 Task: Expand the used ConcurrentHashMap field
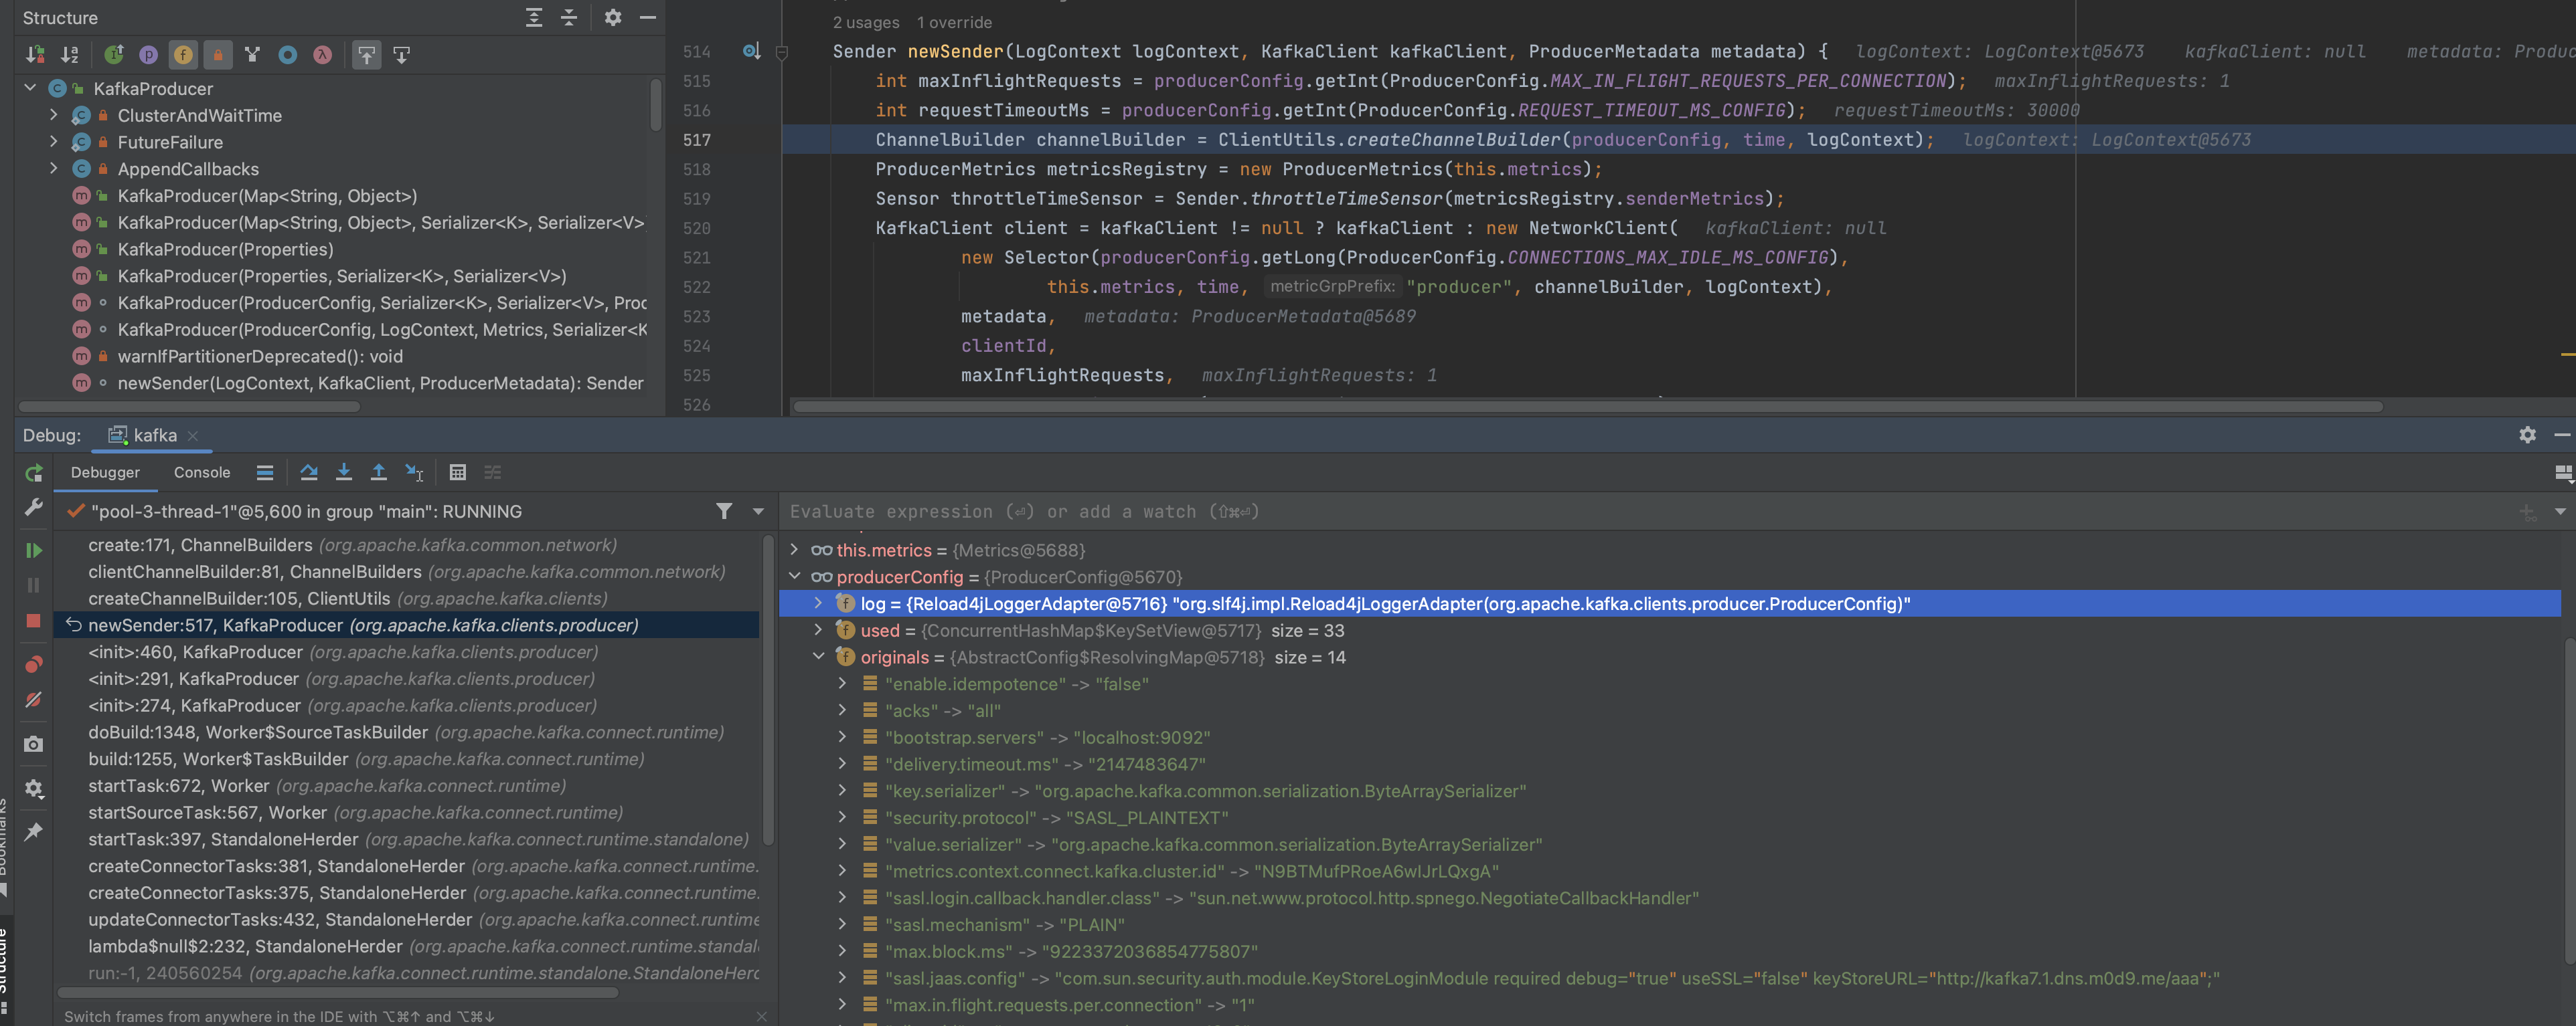click(819, 631)
